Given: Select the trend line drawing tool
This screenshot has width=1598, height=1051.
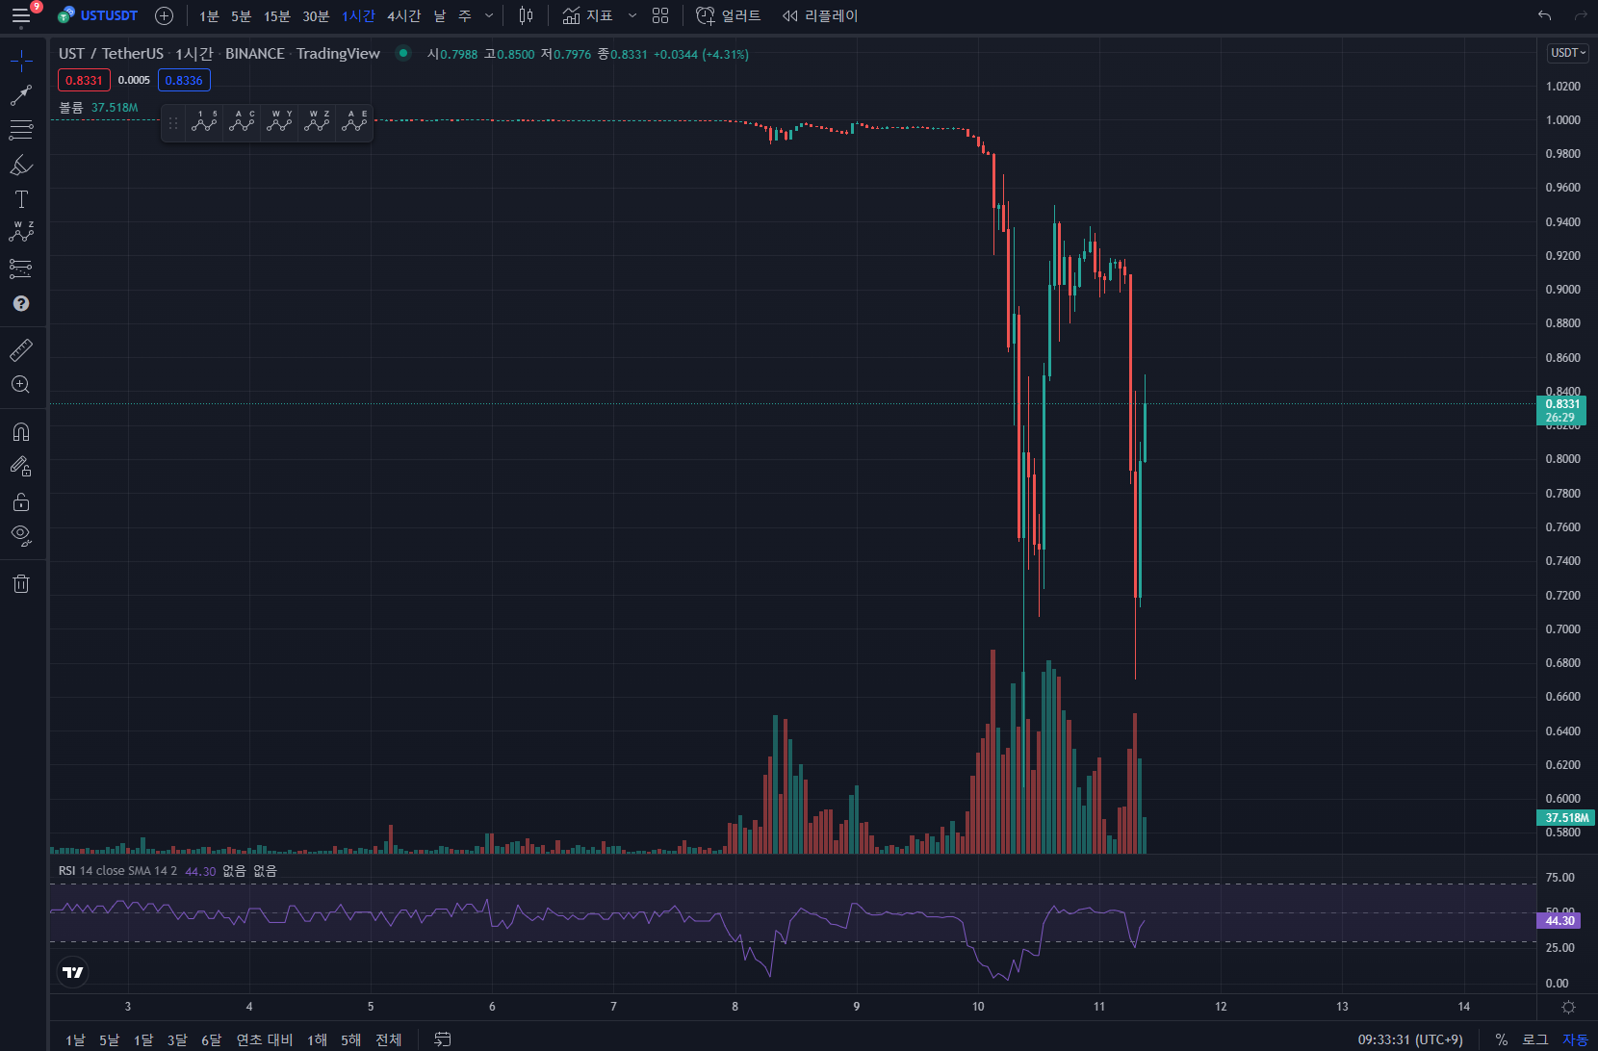Looking at the screenshot, I should pyautogui.click(x=21, y=95).
